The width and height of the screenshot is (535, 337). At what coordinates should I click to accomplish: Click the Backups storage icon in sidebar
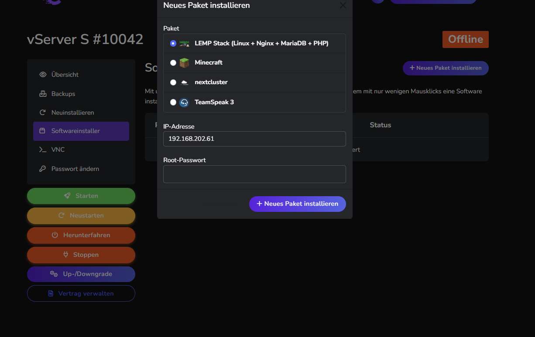(x=43, y=94)
